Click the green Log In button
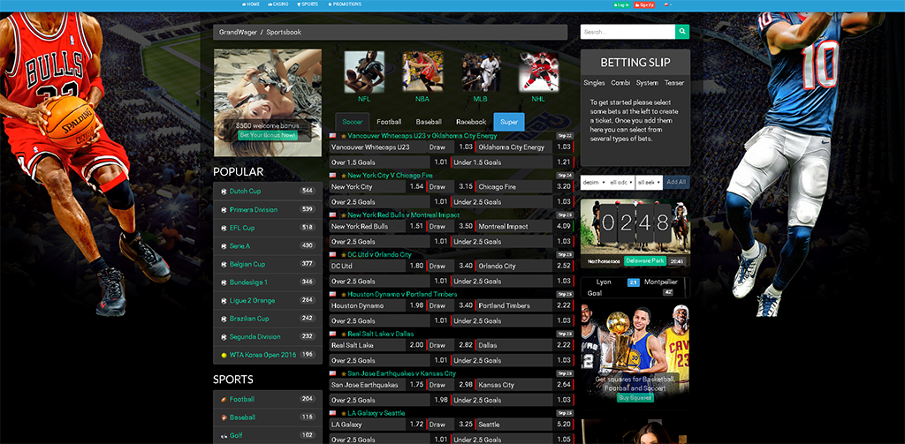 pos(621,4)
